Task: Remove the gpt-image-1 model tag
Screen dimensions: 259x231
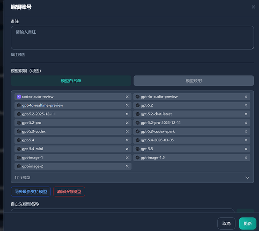Action: pos(127,158)
